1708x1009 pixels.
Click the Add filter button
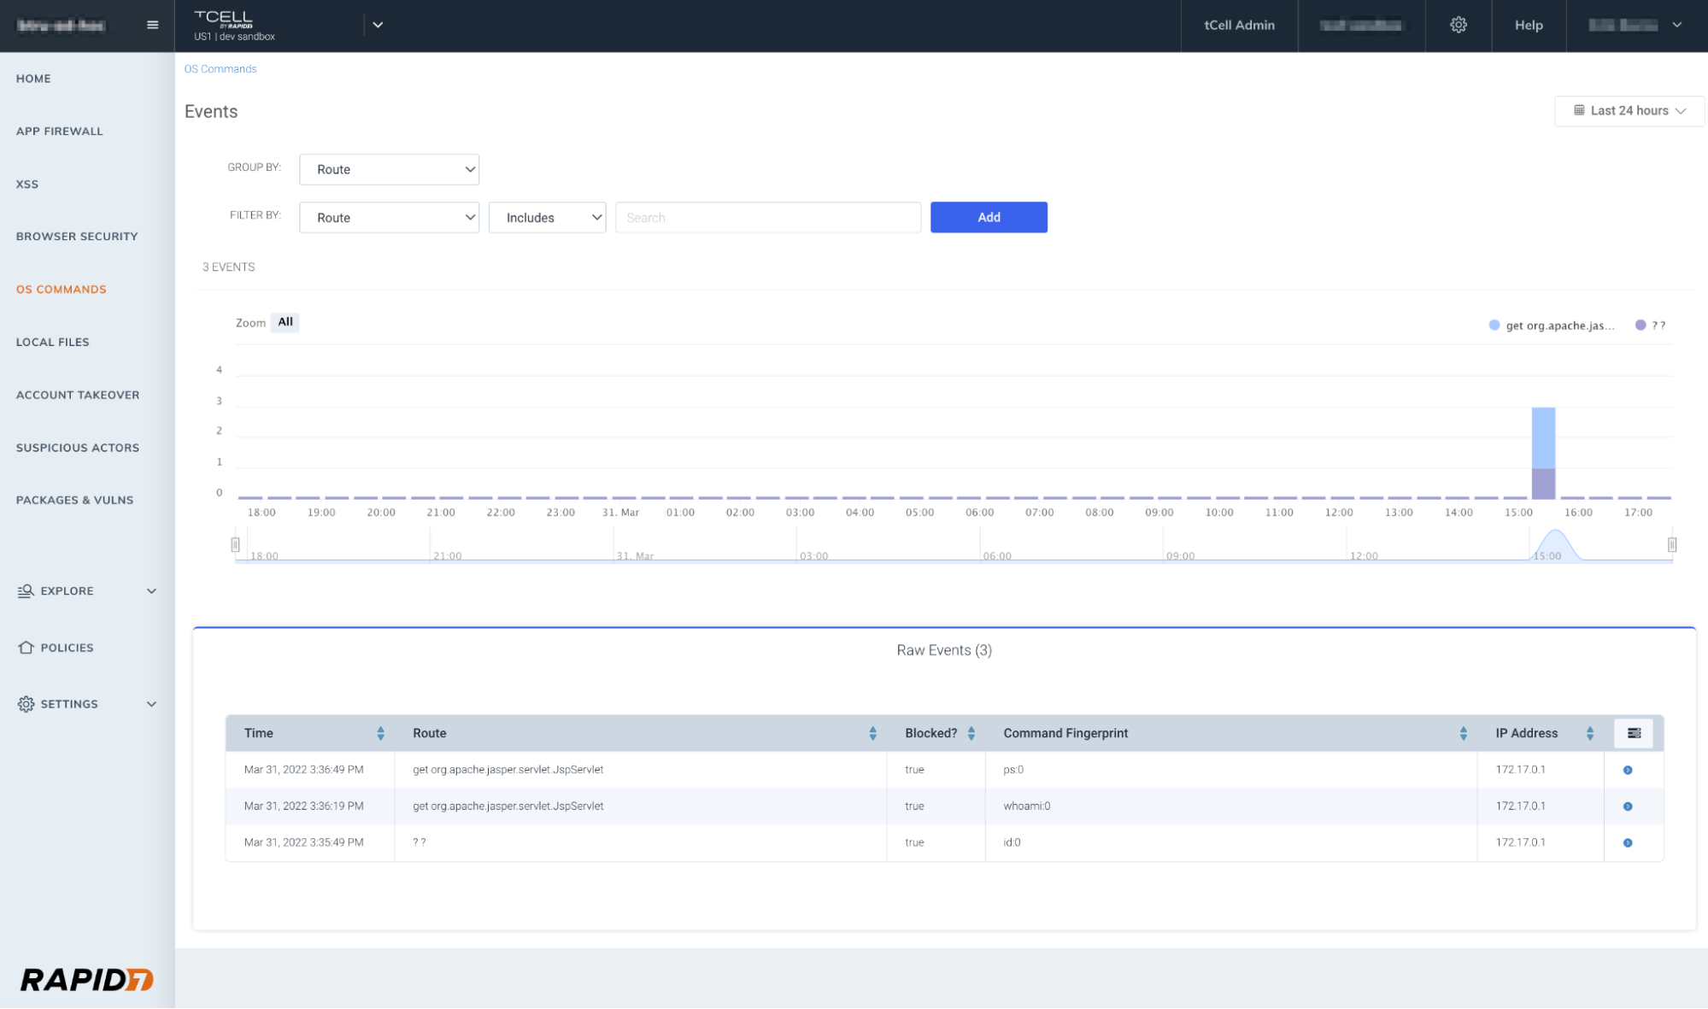(x=988, y=218)
